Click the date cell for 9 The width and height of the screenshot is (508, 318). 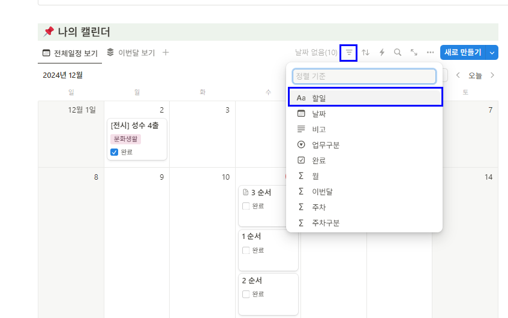[137, 243]
